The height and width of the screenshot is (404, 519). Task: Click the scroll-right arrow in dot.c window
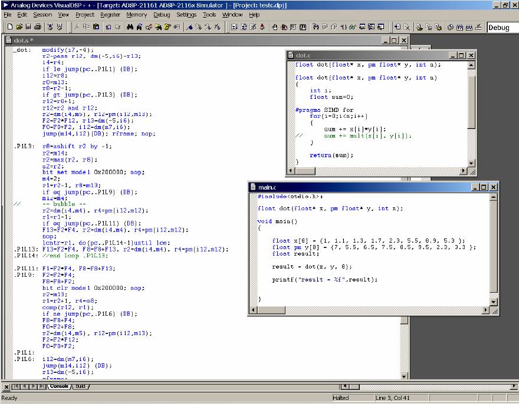pos(464,171)
